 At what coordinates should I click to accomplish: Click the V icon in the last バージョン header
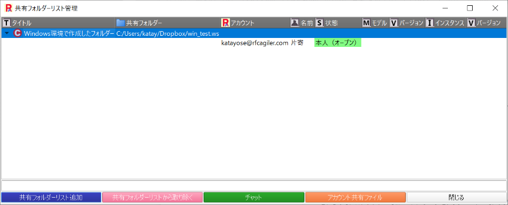tap(472, 23)
